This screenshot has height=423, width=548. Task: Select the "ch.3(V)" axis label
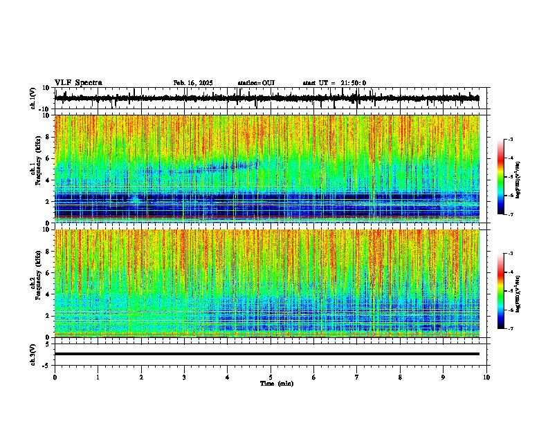[x=33, y=355]
